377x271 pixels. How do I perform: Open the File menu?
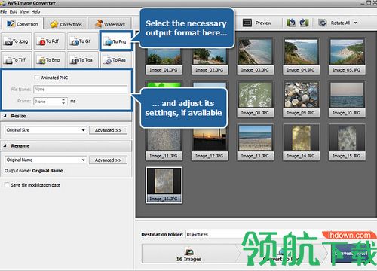(x=3, y=11)
